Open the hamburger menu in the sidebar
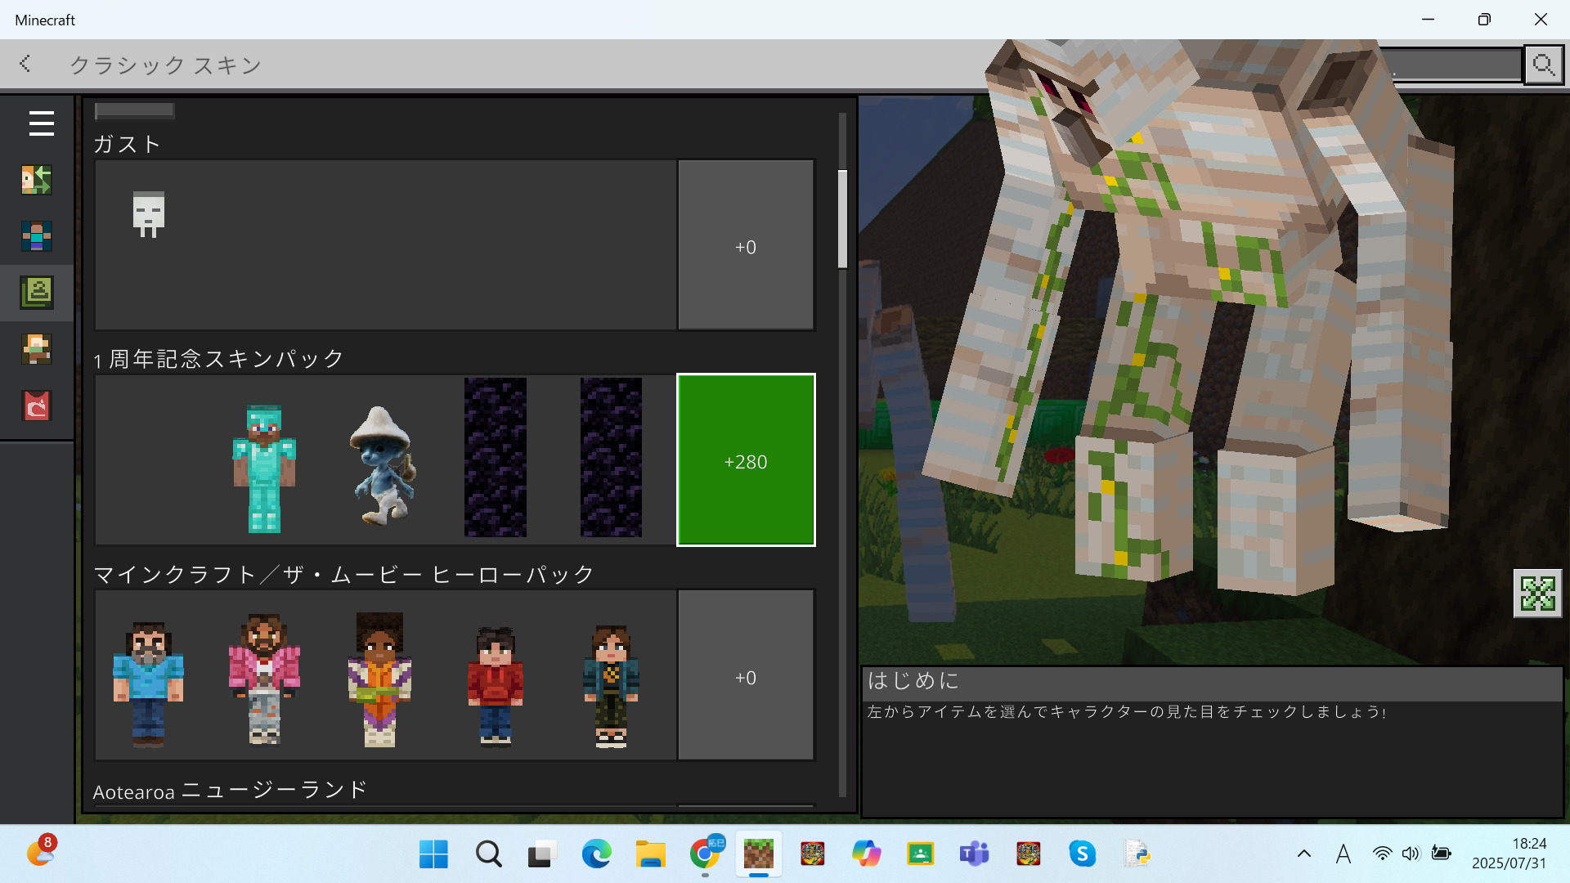 pyautogui.click(x=41, y=123)
